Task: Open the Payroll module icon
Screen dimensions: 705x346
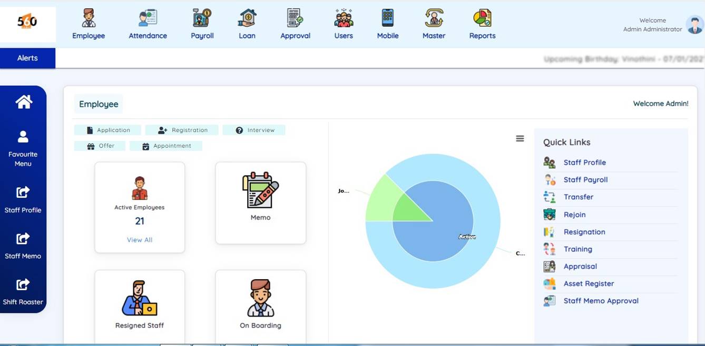Action: coord(202,18)
